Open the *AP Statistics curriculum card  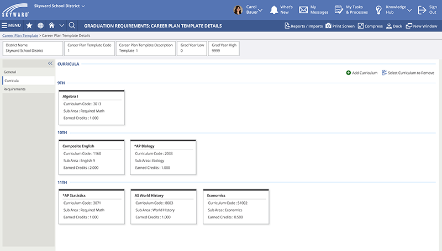coord(92,206)
